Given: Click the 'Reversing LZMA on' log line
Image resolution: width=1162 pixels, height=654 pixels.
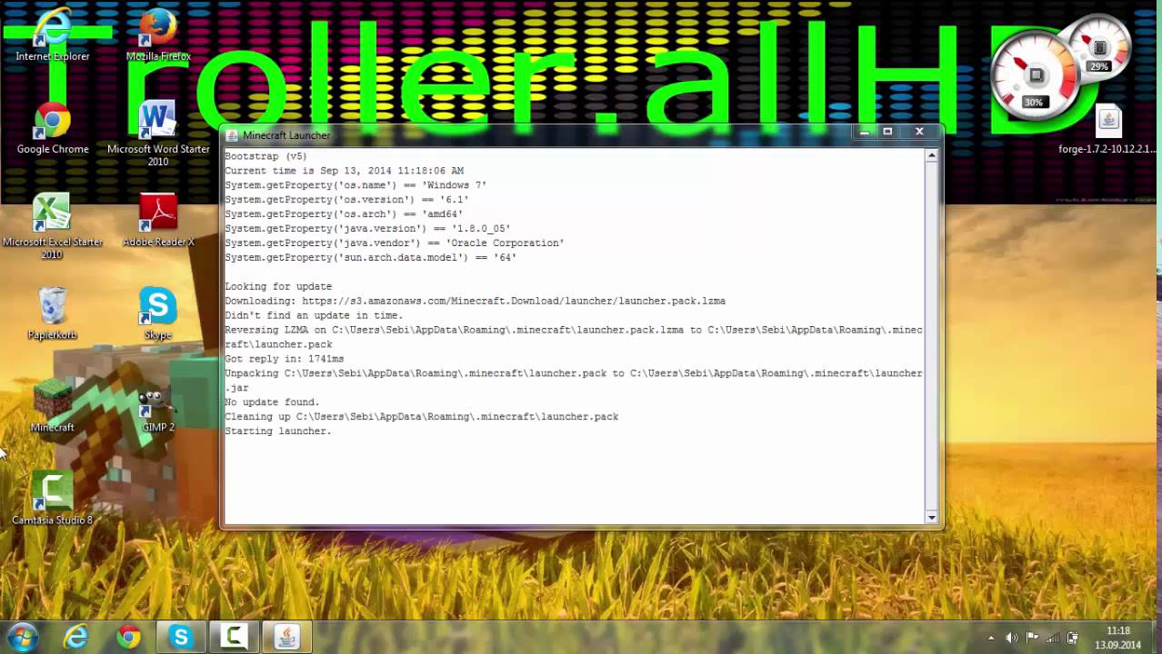Looking at the screenshot, I should pyautogui.click(x=574, y=337).
